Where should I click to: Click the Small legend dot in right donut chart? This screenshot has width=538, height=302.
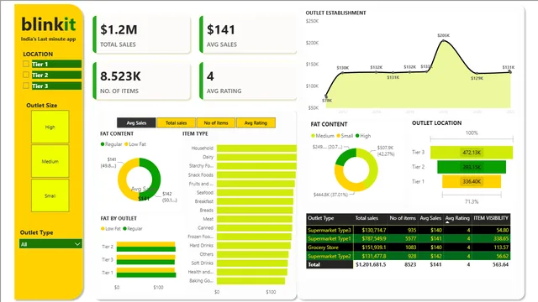[x=338, y=136]
